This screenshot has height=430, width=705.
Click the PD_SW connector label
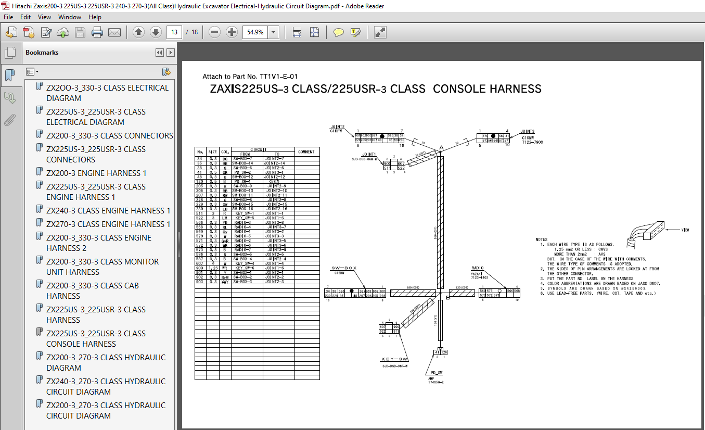coord(437,373)
